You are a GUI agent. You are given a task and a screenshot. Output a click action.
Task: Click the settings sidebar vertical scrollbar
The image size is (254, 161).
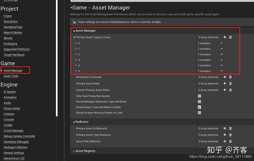(57, 58)
